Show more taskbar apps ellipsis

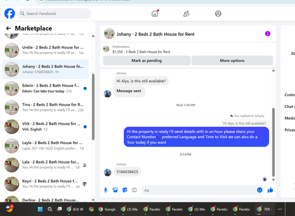(x=280, y=209)
